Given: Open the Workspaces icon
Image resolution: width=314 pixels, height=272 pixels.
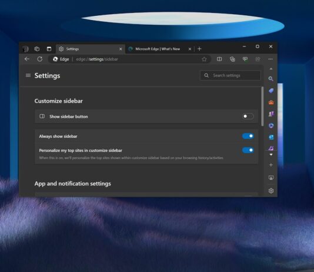Looking at the screenshot, I should [37, 49].
